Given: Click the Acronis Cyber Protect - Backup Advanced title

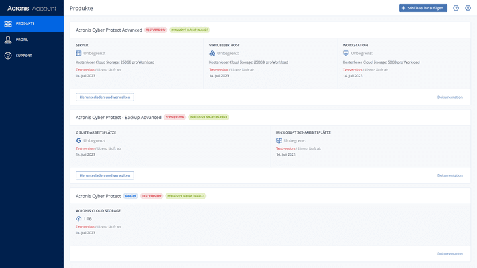Looking at the screenshot, I should (119, 117).
